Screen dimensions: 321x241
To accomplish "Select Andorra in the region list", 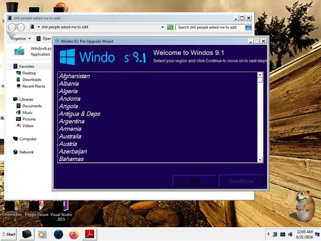I will tap(158, 99).
